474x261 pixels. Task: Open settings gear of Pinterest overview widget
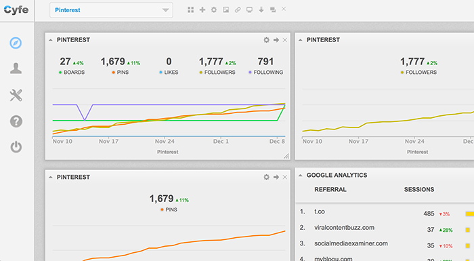pos(266,40)
